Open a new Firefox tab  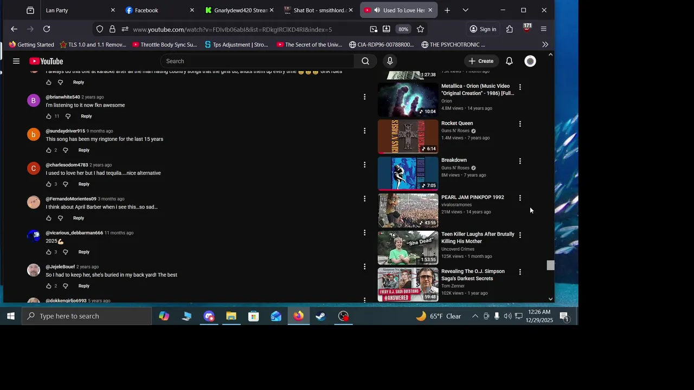(x=447, y=10)
